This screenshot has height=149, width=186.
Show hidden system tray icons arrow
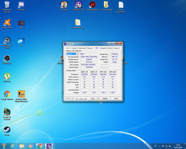point(160,146)
